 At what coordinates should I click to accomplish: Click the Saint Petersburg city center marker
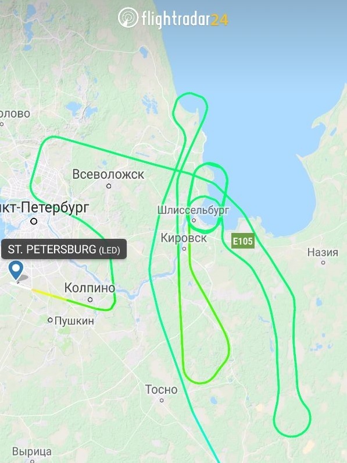coord(34,221)
